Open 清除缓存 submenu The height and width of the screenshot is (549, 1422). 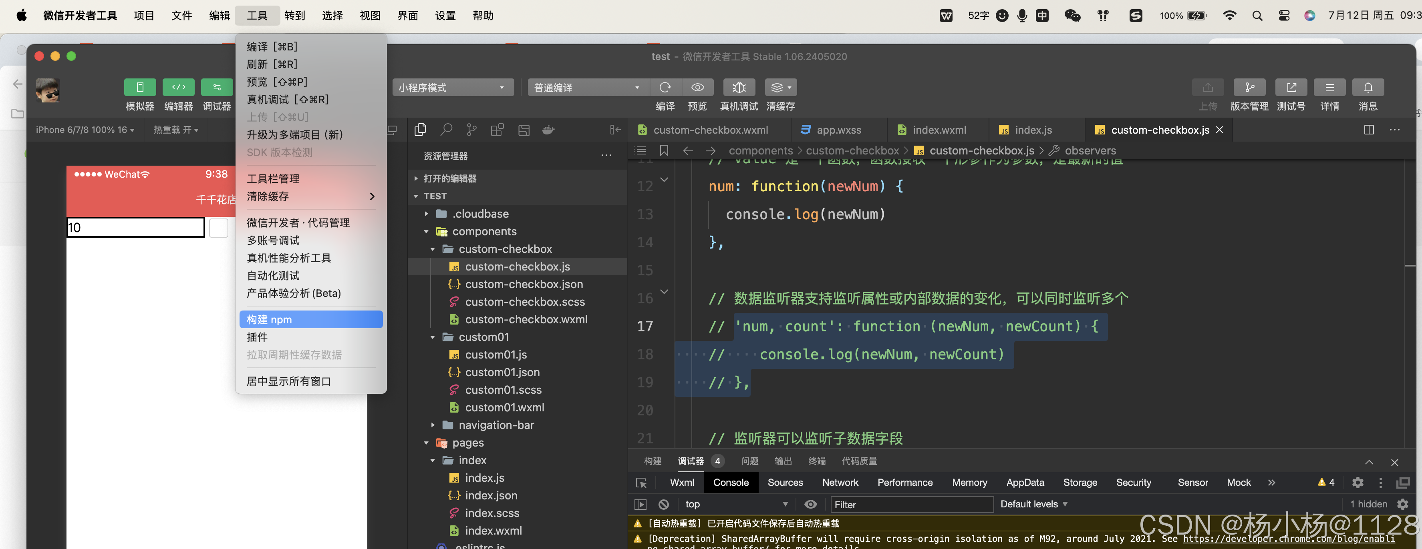pyautogui.click(x=311, y=196)
